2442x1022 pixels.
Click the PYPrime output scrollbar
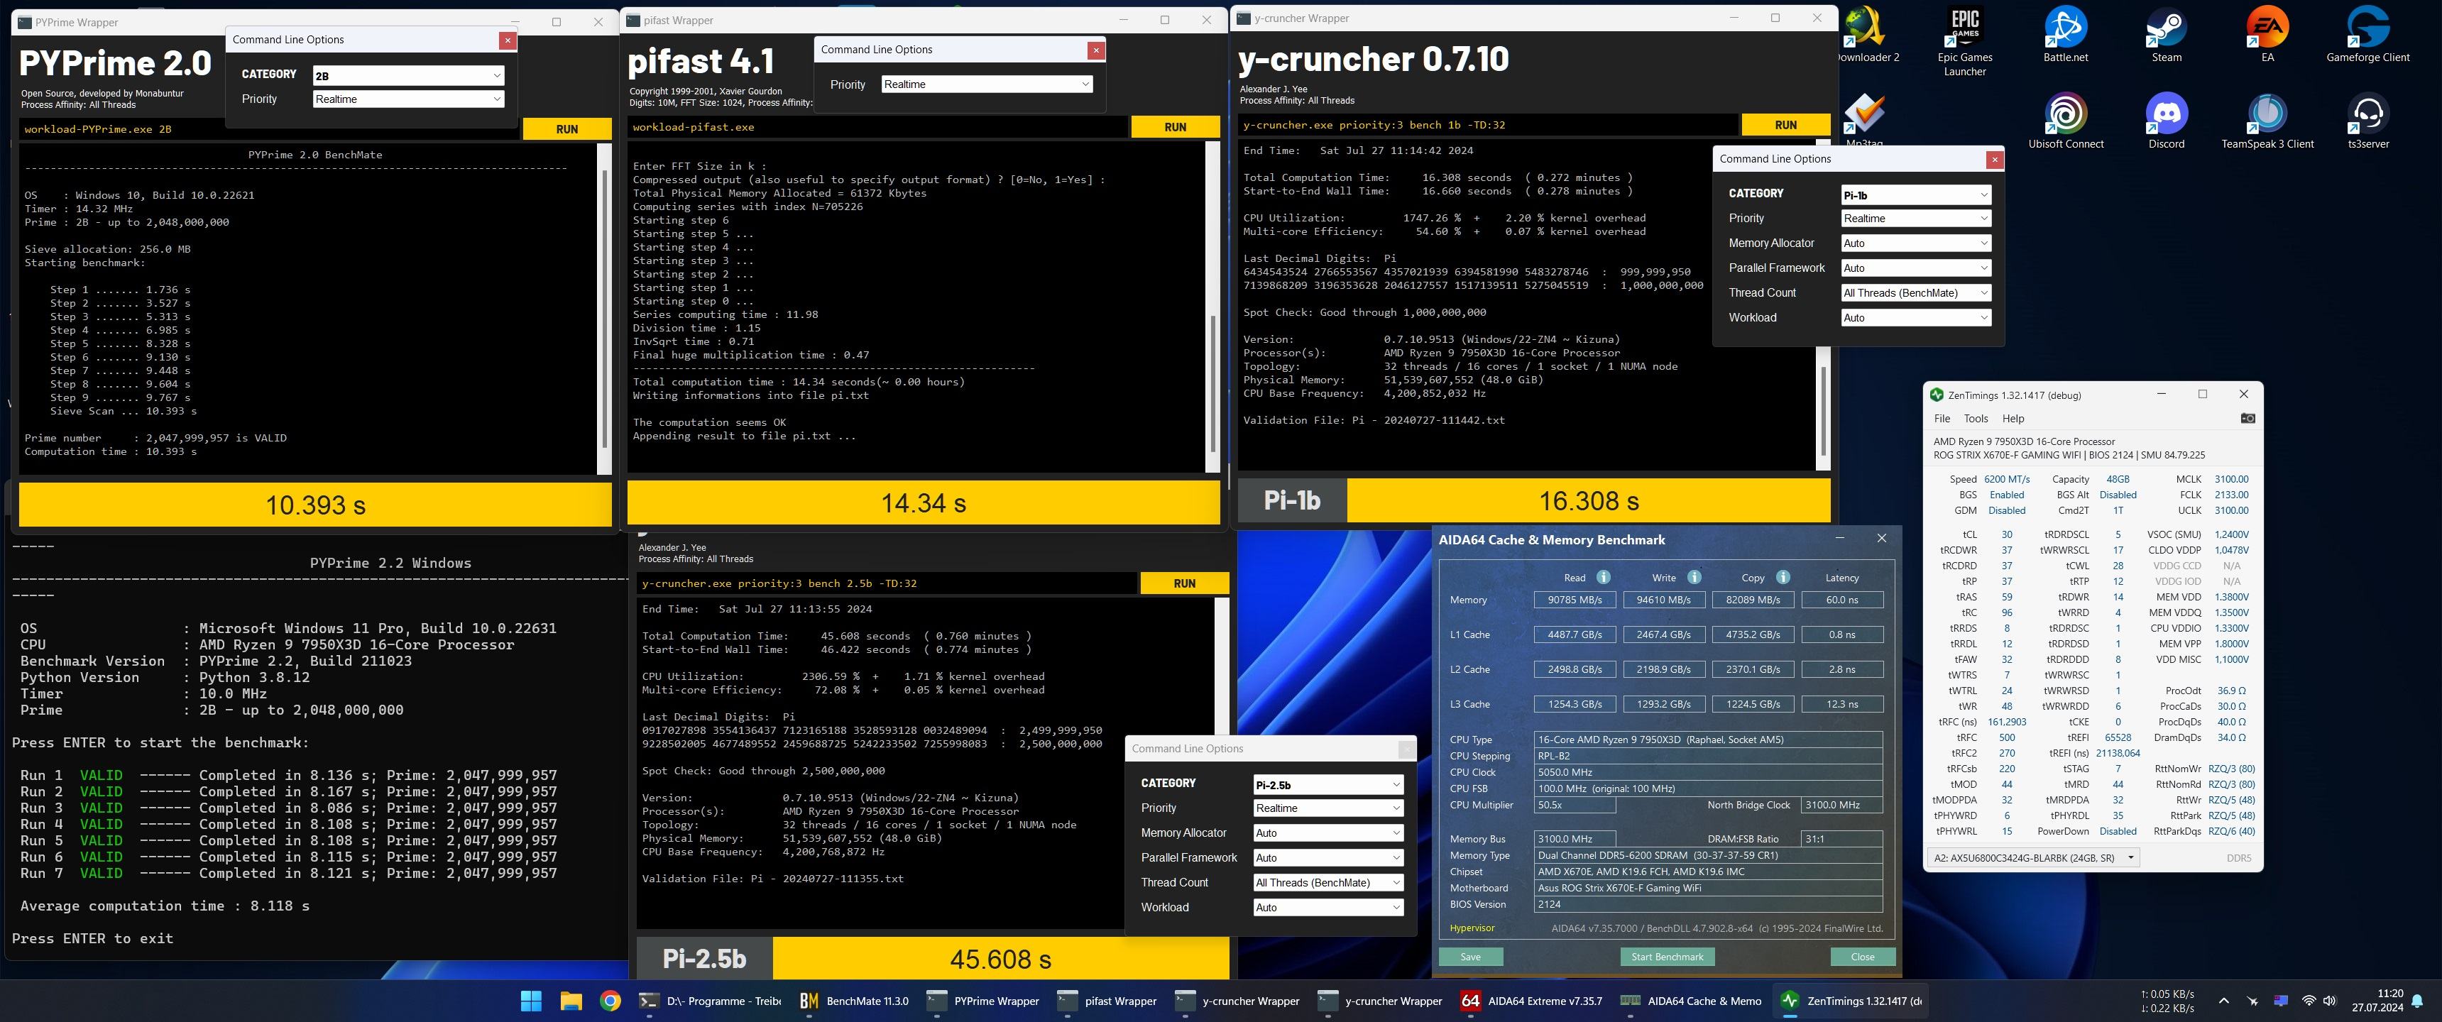pyautogui.click(x=604, y=308)
